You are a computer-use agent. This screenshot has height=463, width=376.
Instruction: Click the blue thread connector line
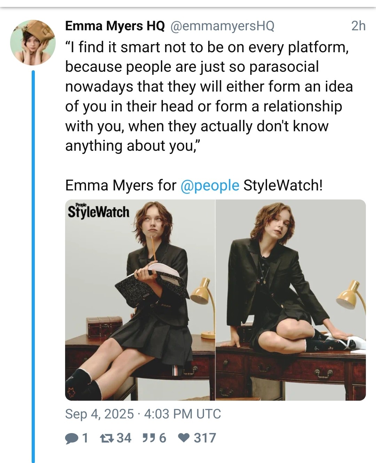point(33,265)
